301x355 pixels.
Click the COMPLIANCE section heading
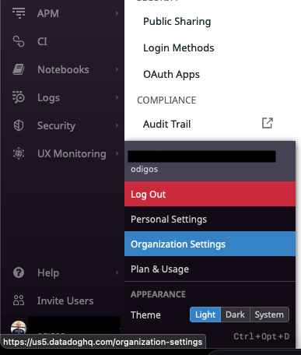click(166, 100)
